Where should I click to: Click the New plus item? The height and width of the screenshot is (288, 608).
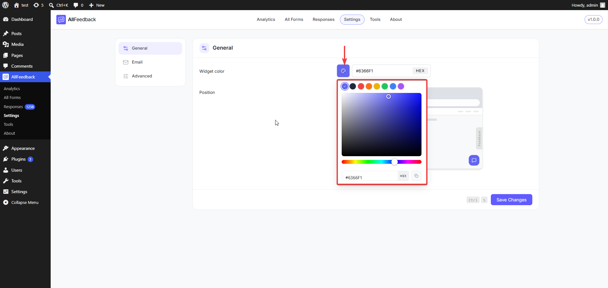coord(97,5)
